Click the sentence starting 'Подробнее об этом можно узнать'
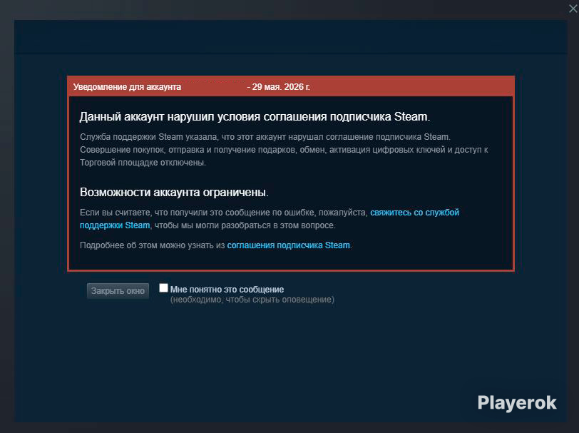Viewport: 579px width, 433px height. [x=216, y=245]
